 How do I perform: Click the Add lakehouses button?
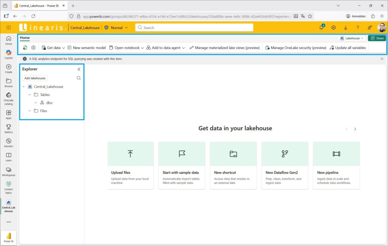[x=35, y=78]
